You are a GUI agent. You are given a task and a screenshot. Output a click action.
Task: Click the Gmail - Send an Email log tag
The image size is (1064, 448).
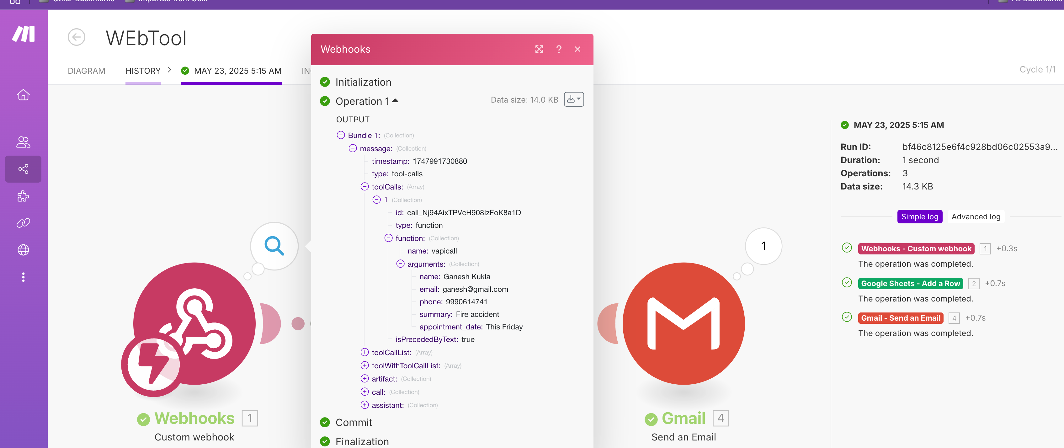point(901,318)
